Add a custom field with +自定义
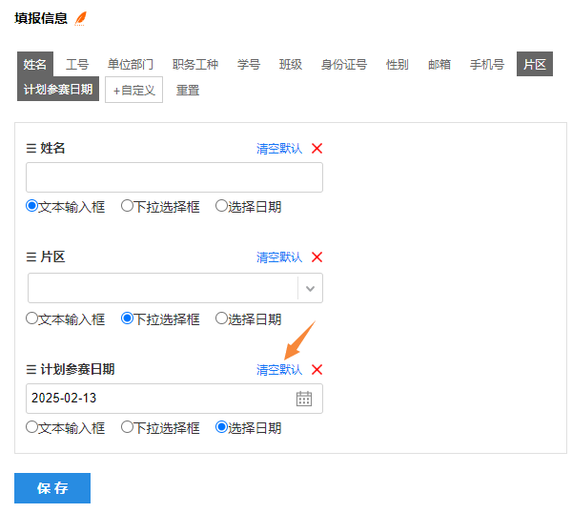Image resolution: width=572 pixels, height=513 pixels. pyautogui.click(x=133, y=90)
